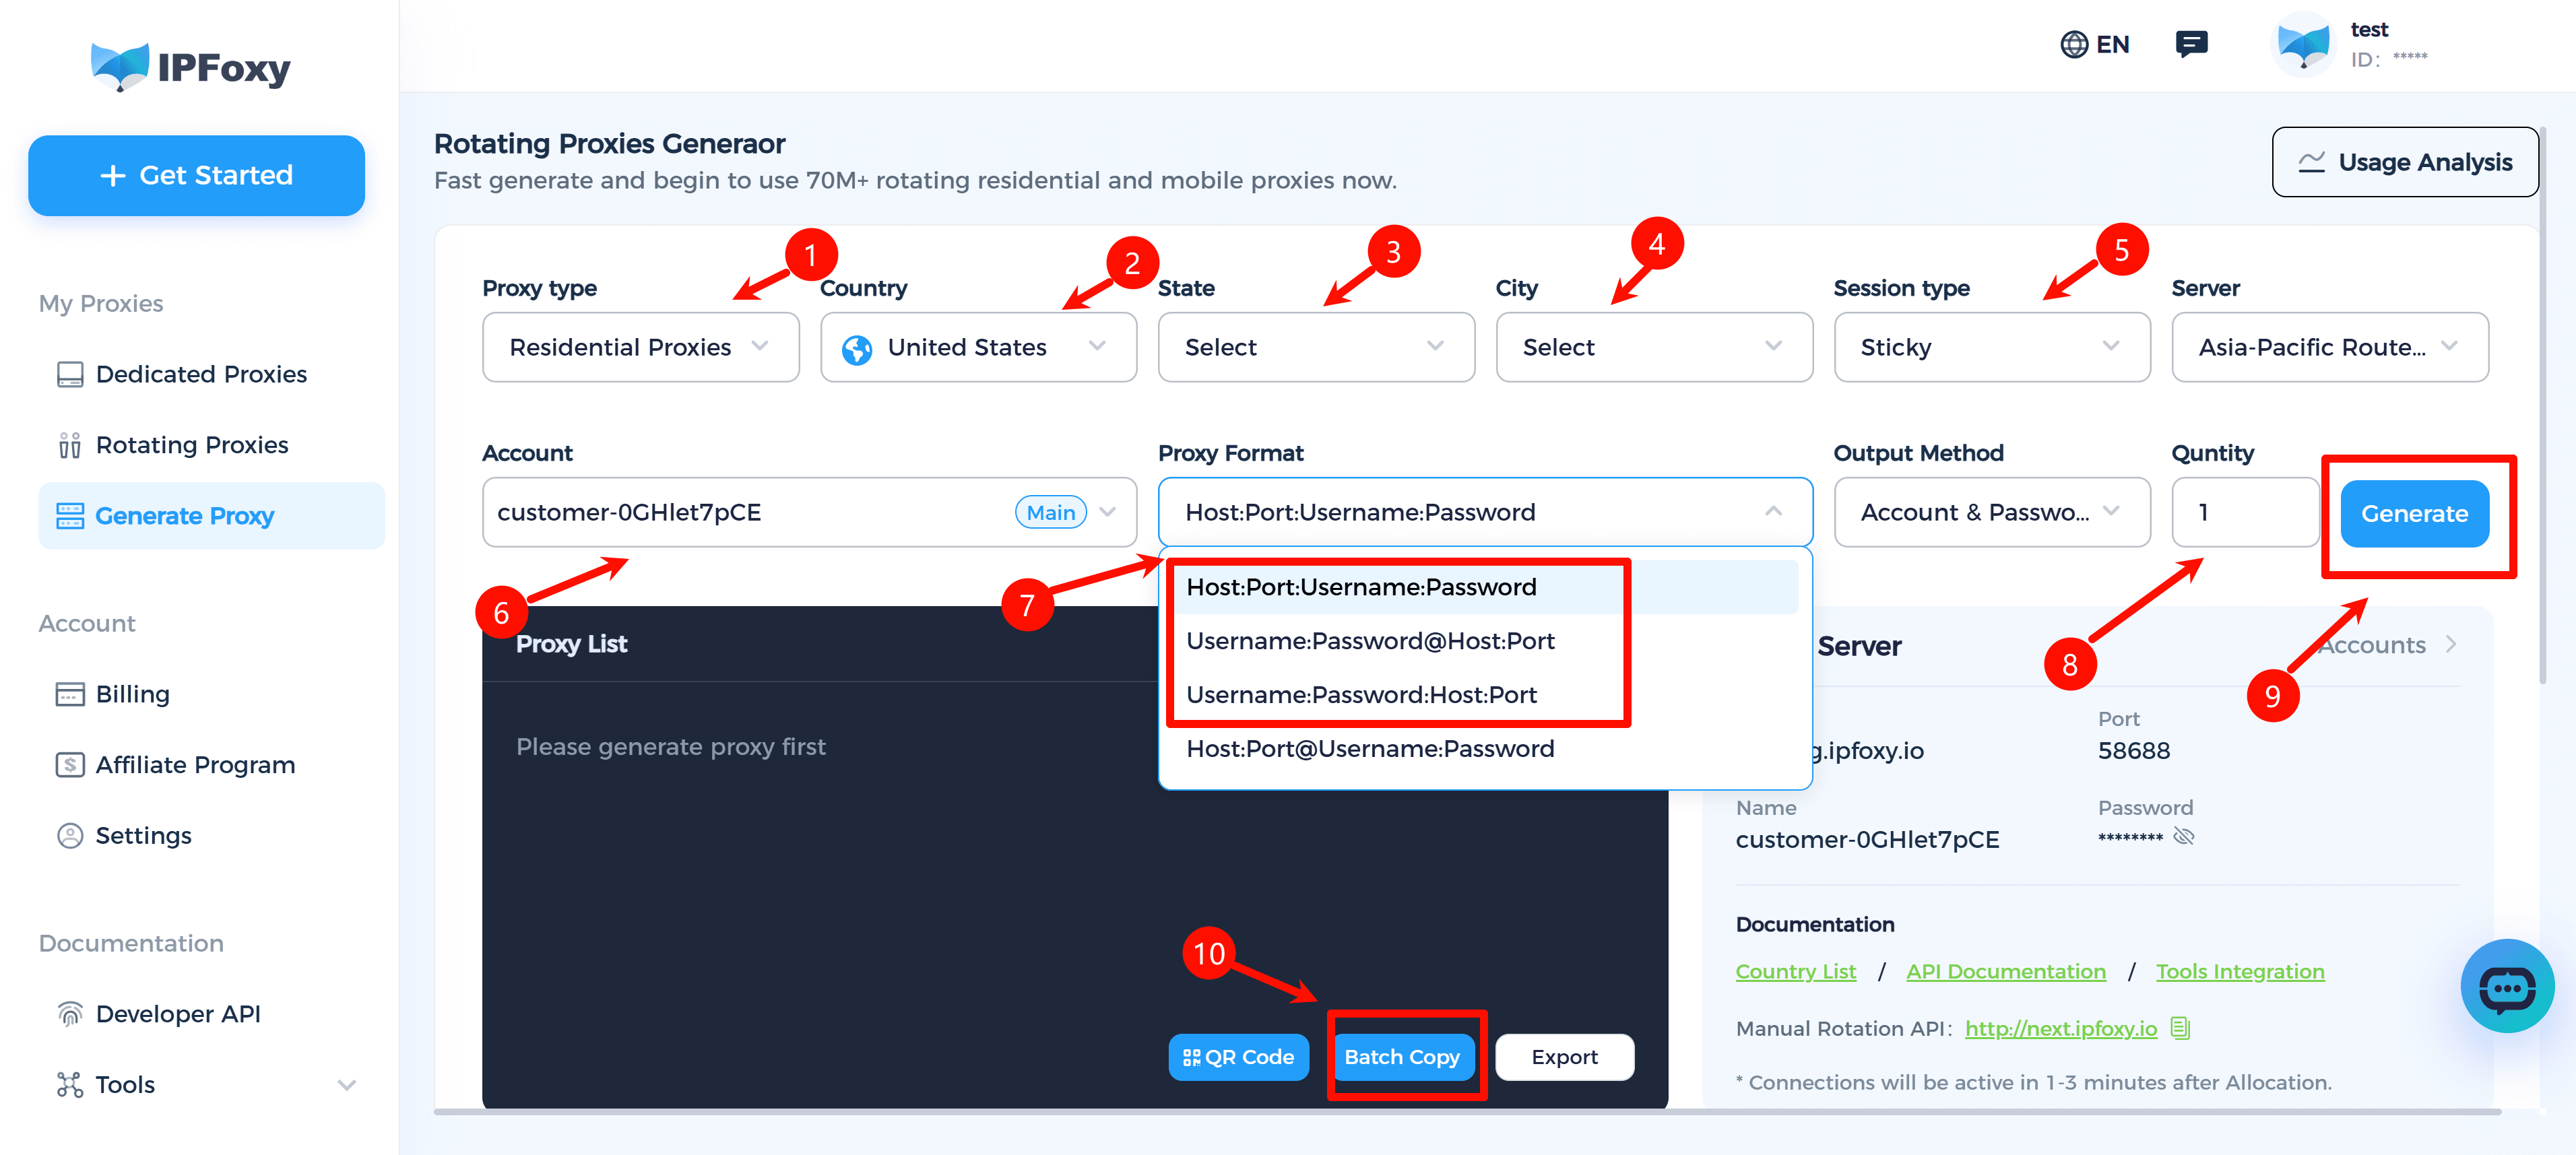Open the Billing page

click(x=132, y=694)
